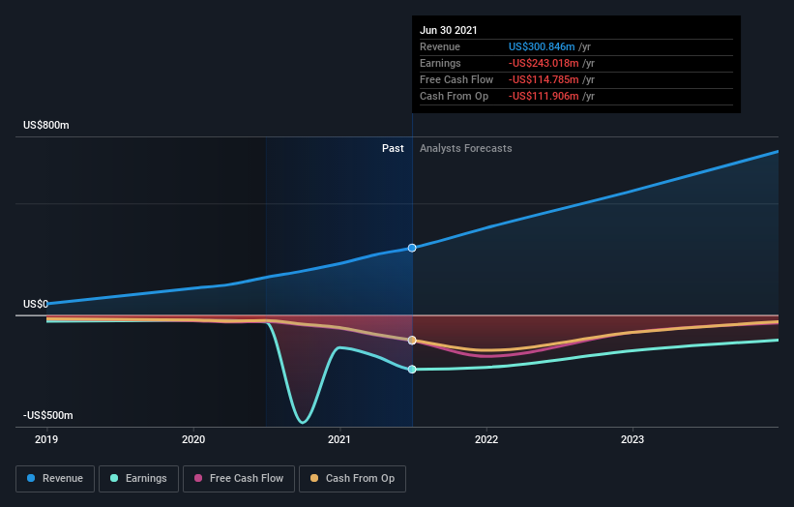Image resolution: width=794 pixels, height=507 pixels.
Task: Click the Analysts Forecasts label
Action: click(466, 148)
